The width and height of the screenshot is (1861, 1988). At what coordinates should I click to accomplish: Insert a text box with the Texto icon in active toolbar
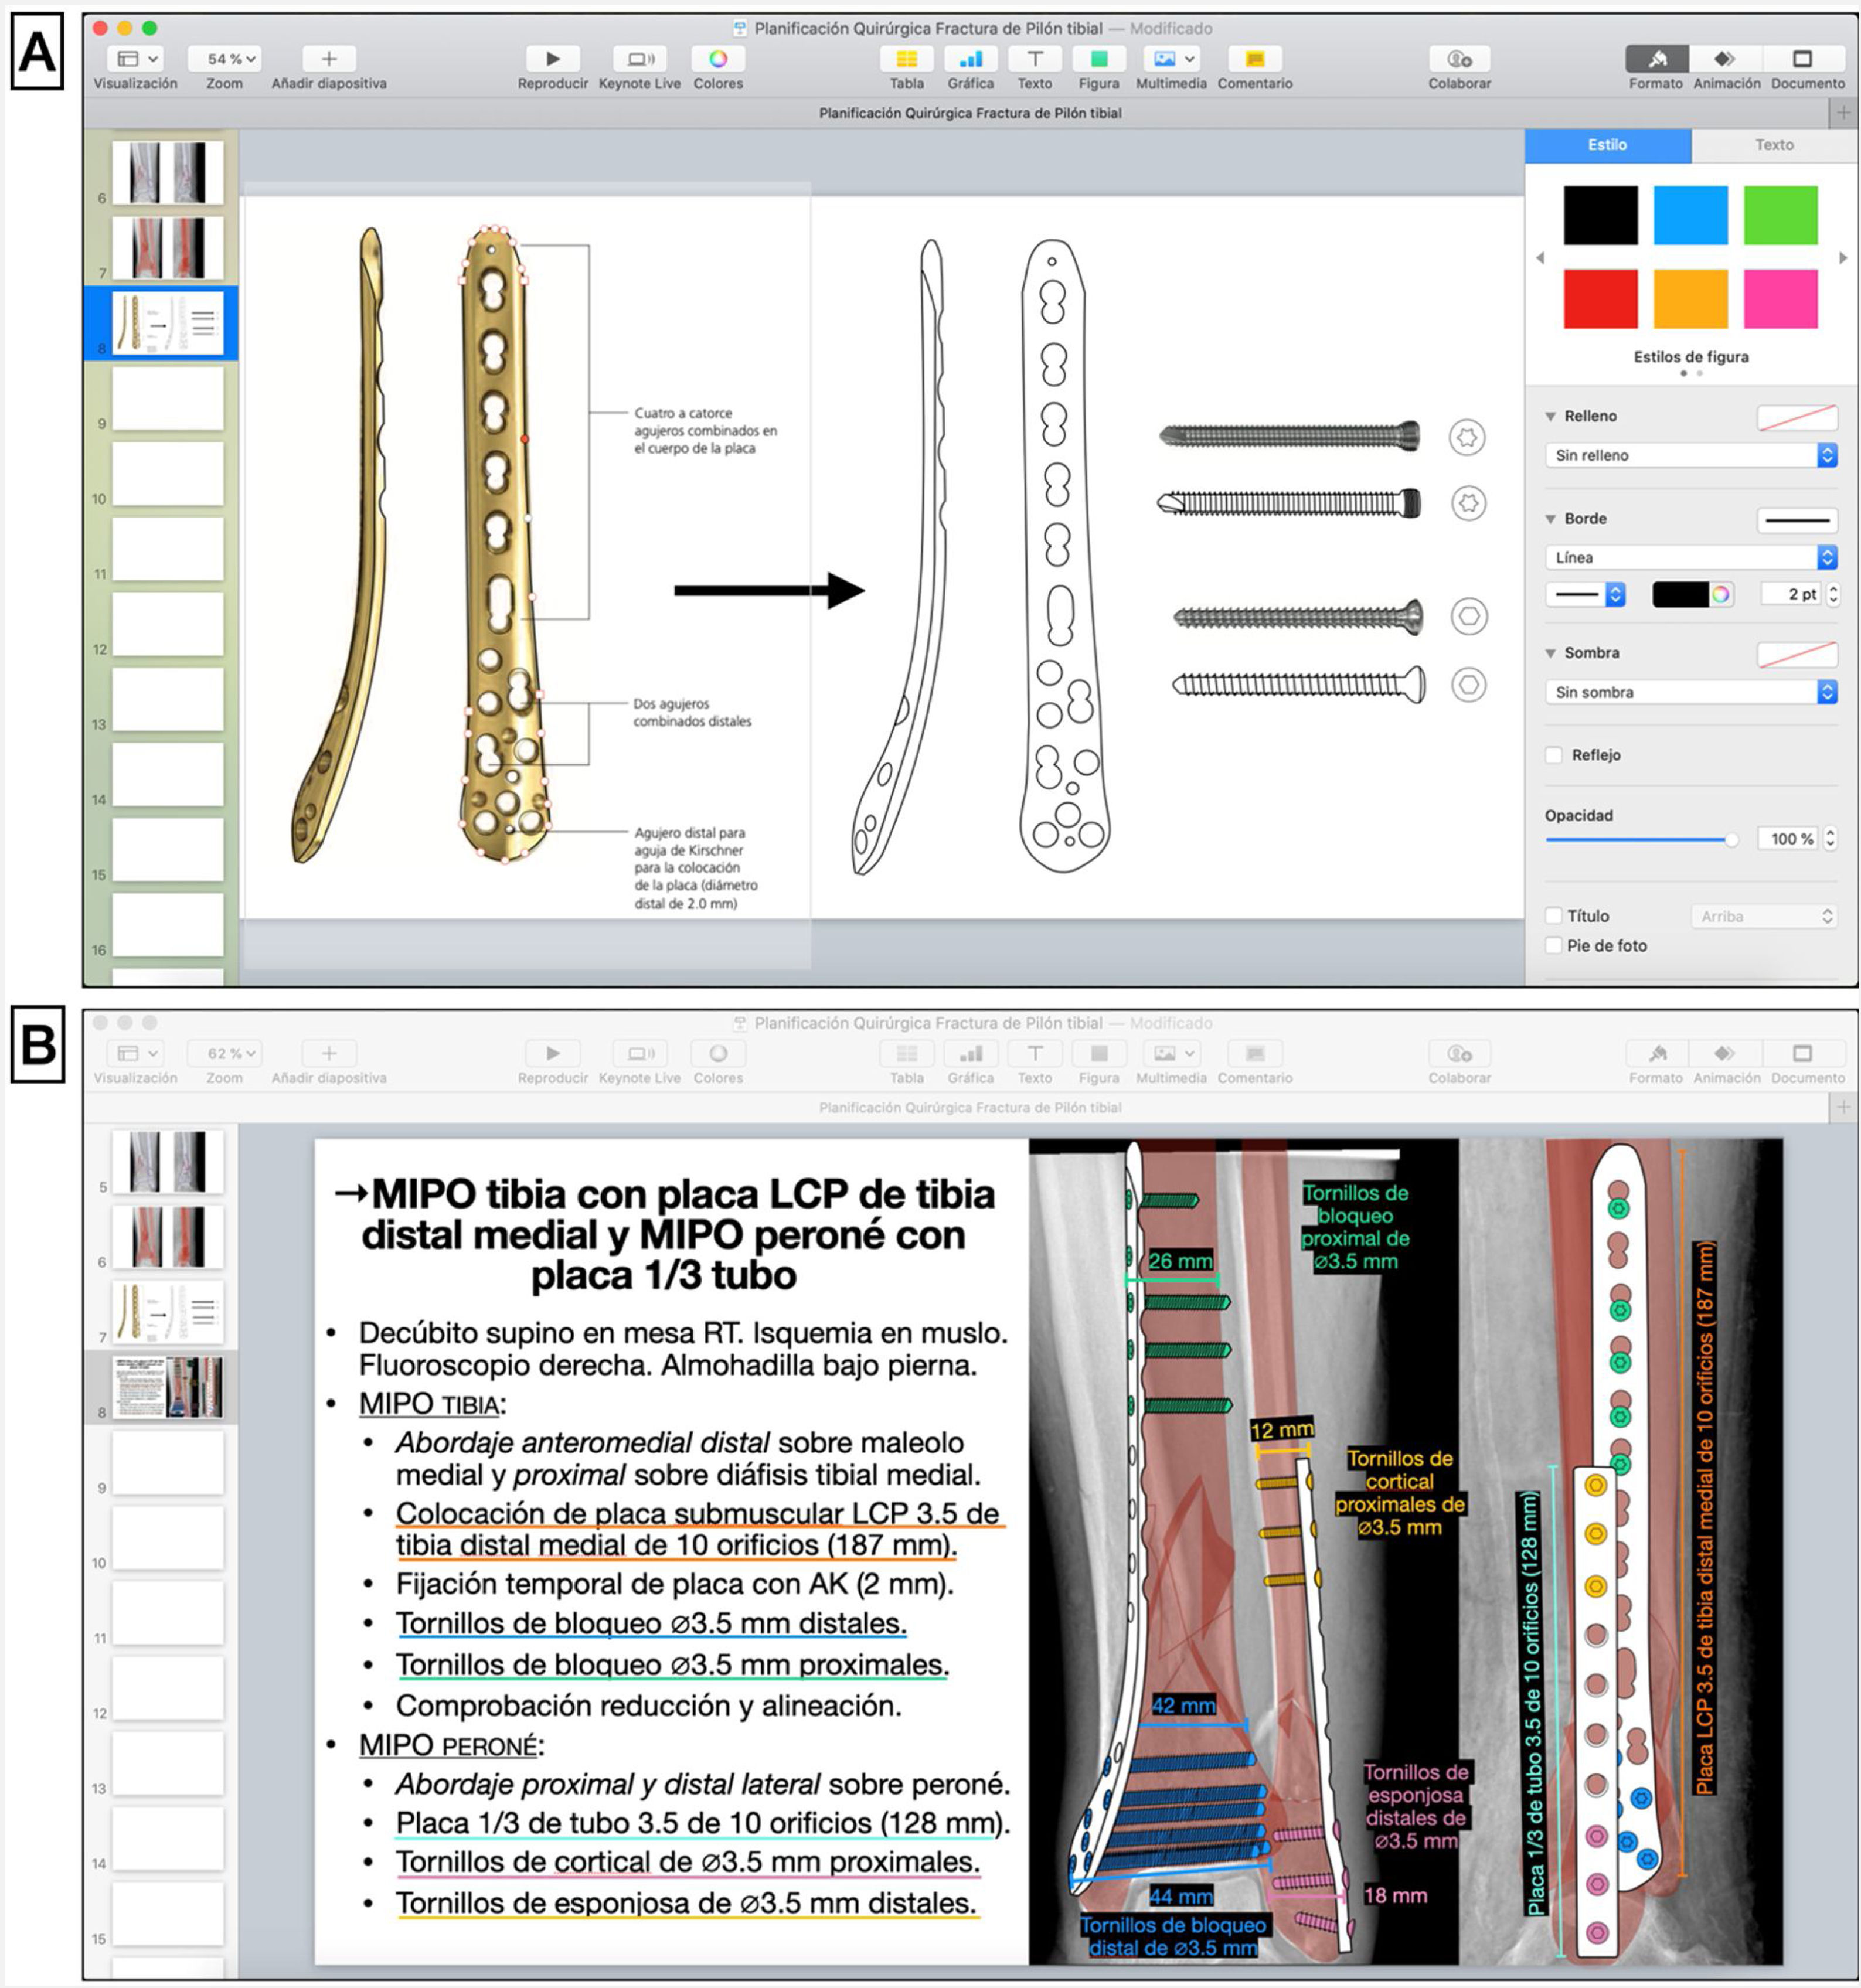[x=1034, y=59]
